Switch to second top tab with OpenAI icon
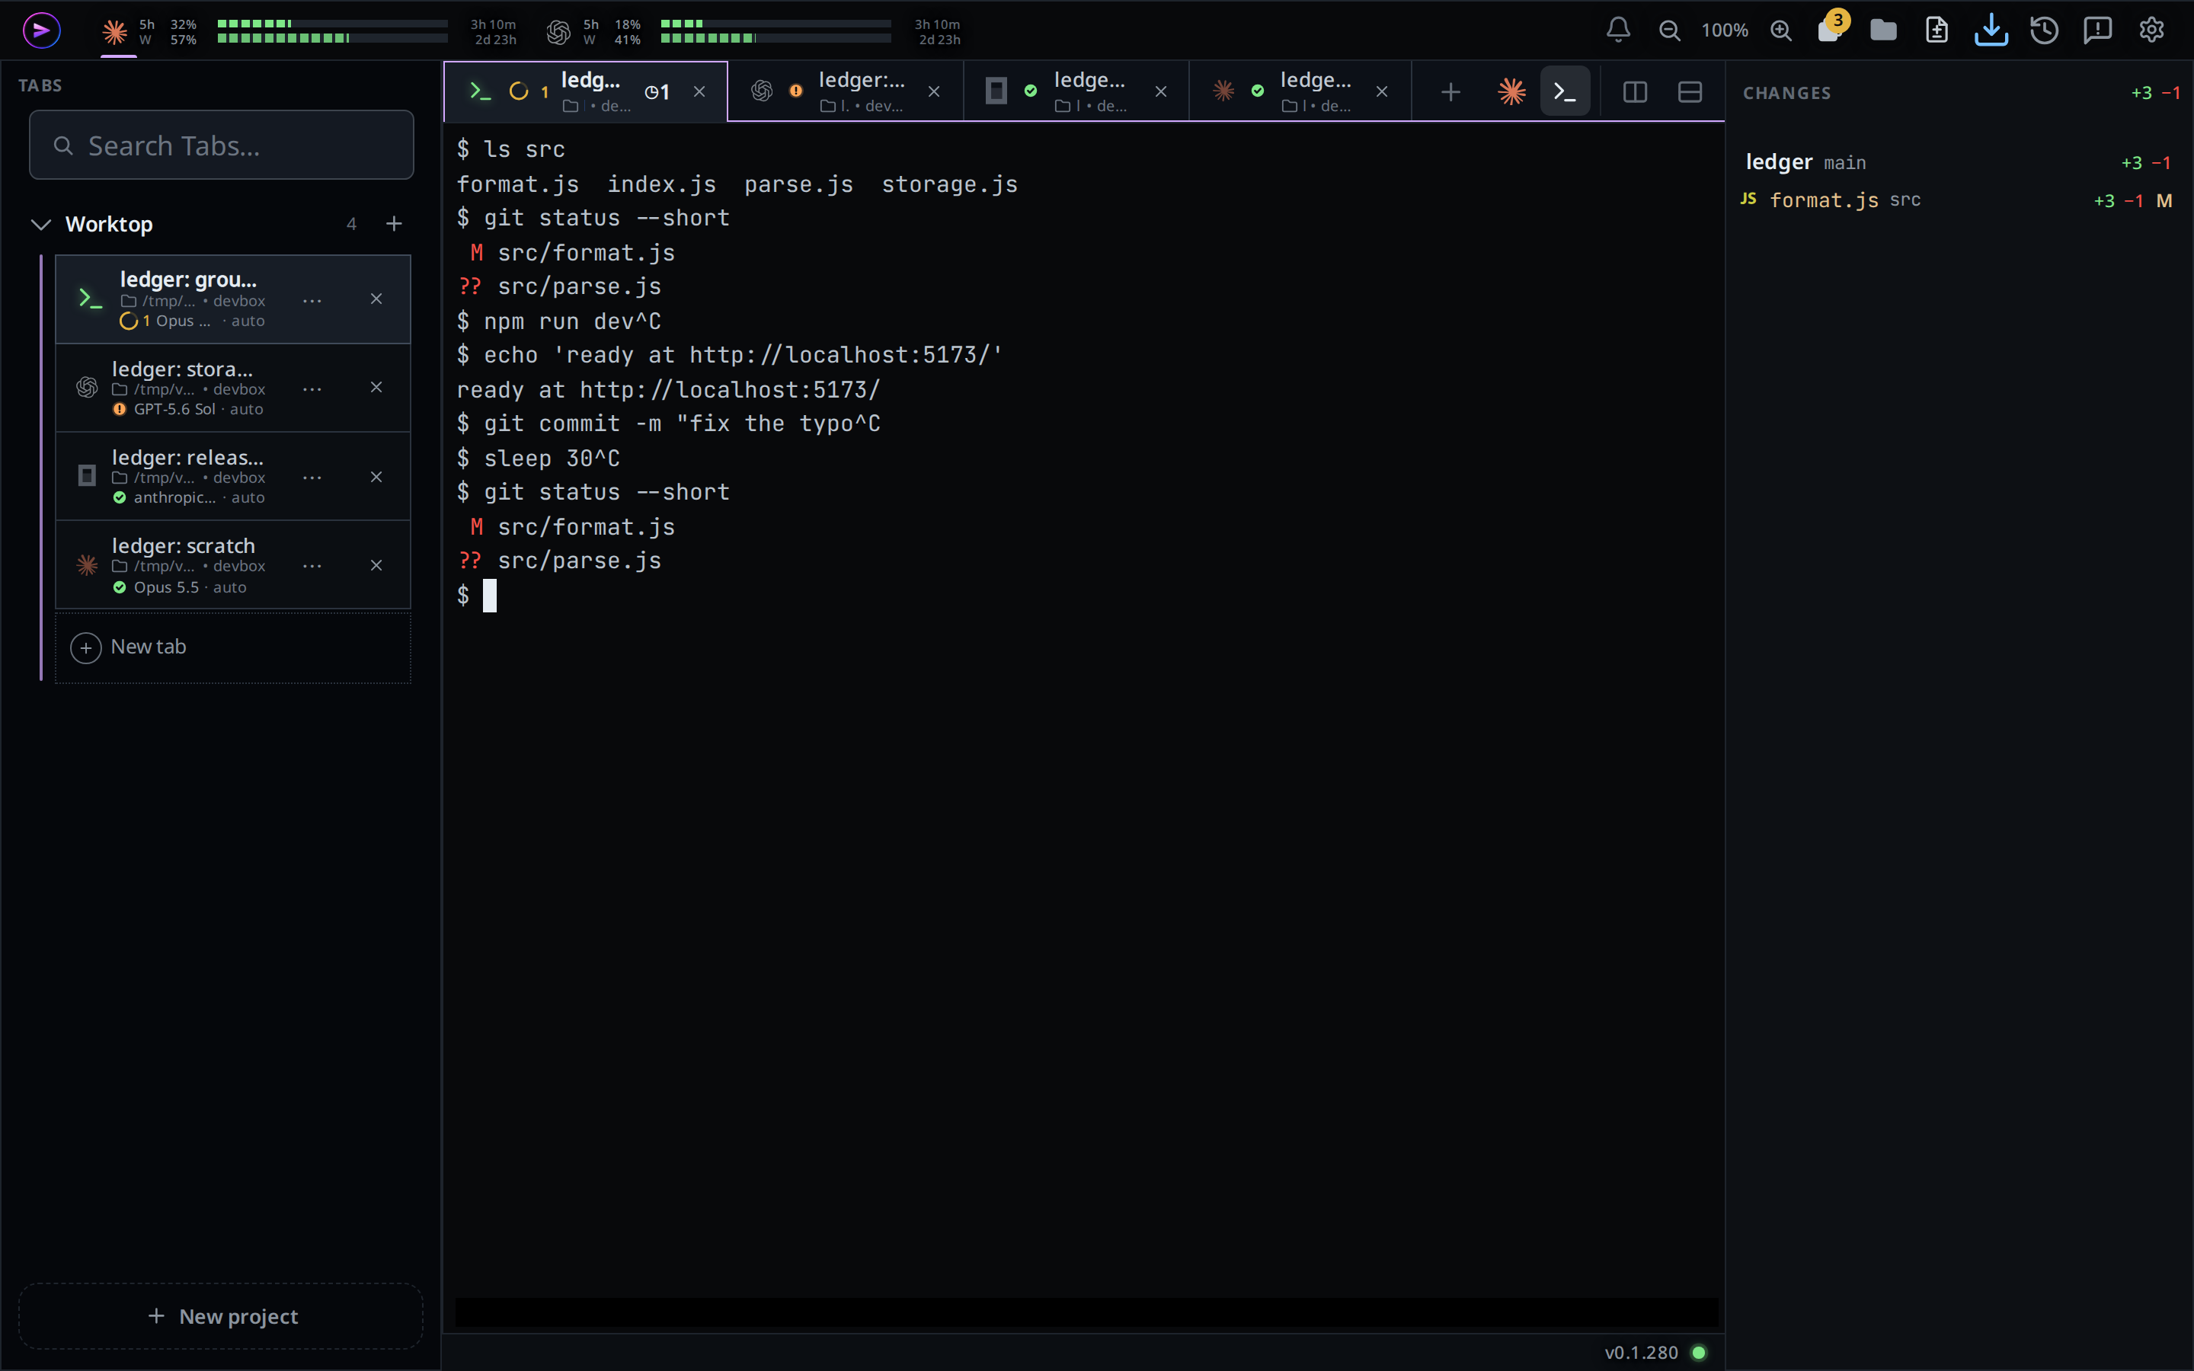Viewport: 2194px width, 1371px height. click(x=845, y=91)
